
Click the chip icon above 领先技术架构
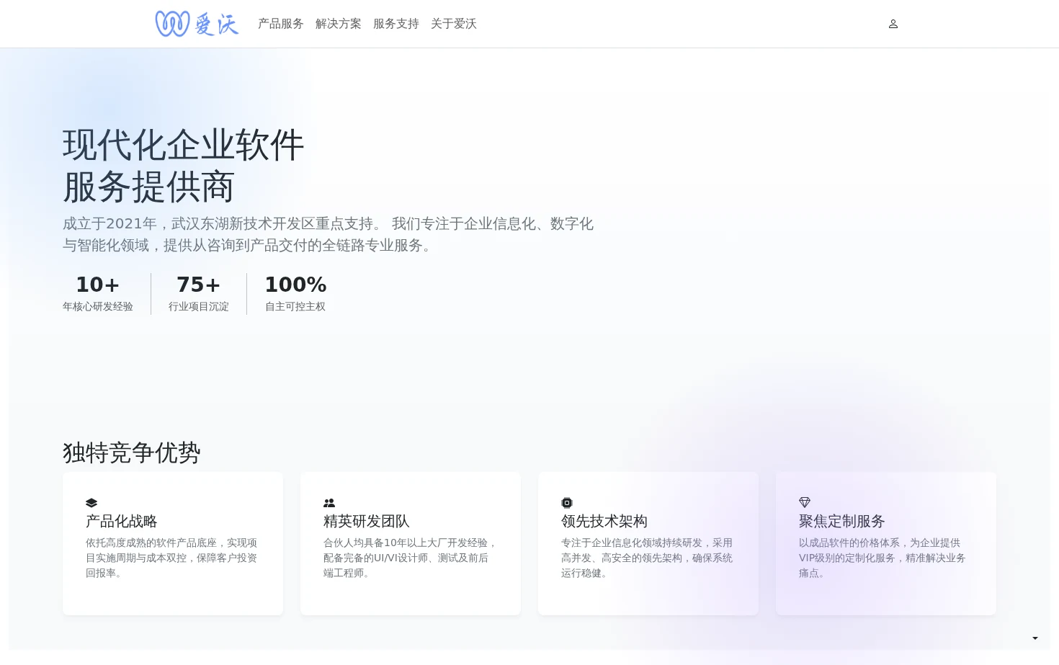point(567,503)
